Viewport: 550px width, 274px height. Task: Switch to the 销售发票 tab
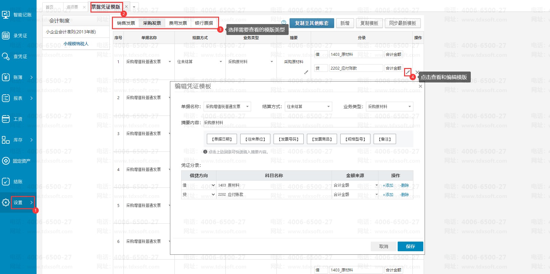pyautogui.click(x=126, y=23)
